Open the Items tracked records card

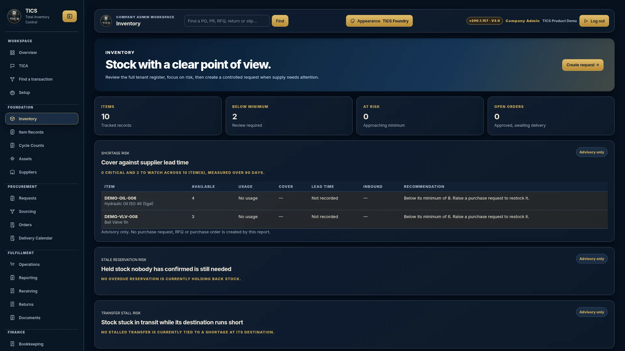point(158,116)
